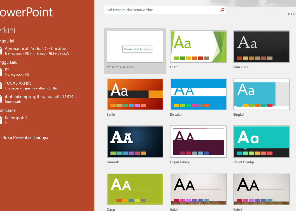Click the search magnifier icon
Screen dimensions: 296x211
222,10
